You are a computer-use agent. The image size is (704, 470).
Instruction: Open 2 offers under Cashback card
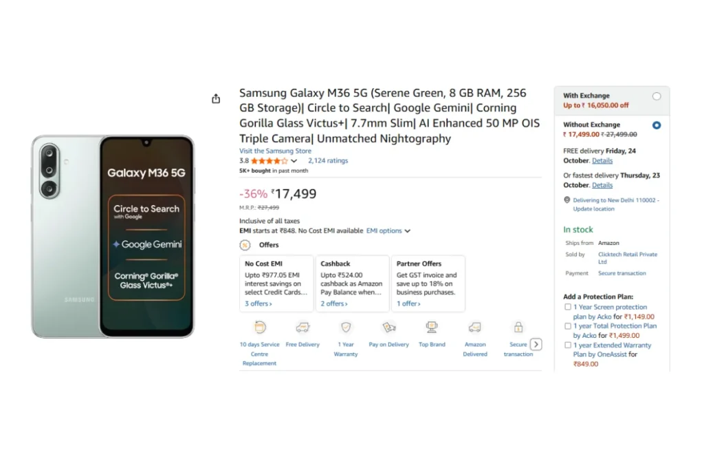[x=333, y=303]
